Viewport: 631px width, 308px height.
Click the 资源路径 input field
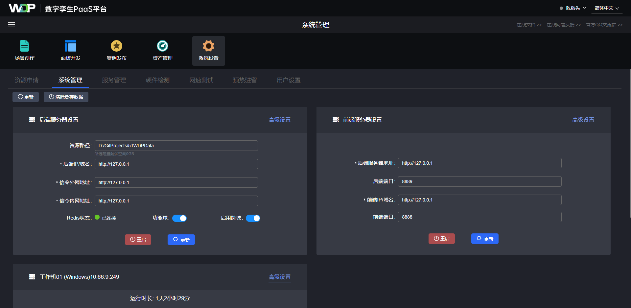point(176,146)
